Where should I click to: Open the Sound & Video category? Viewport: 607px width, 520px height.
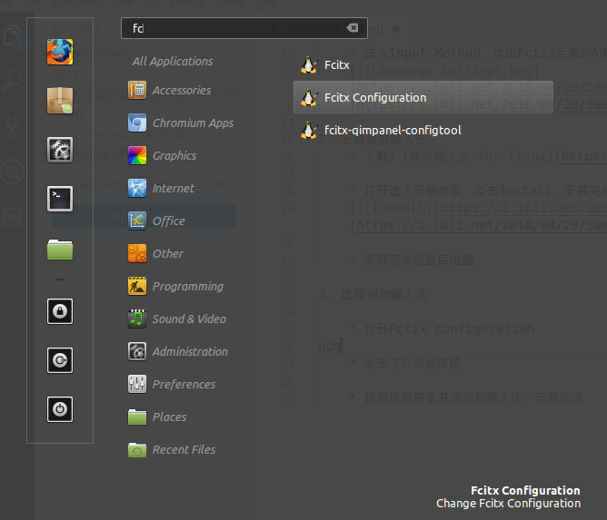point(177,319)
